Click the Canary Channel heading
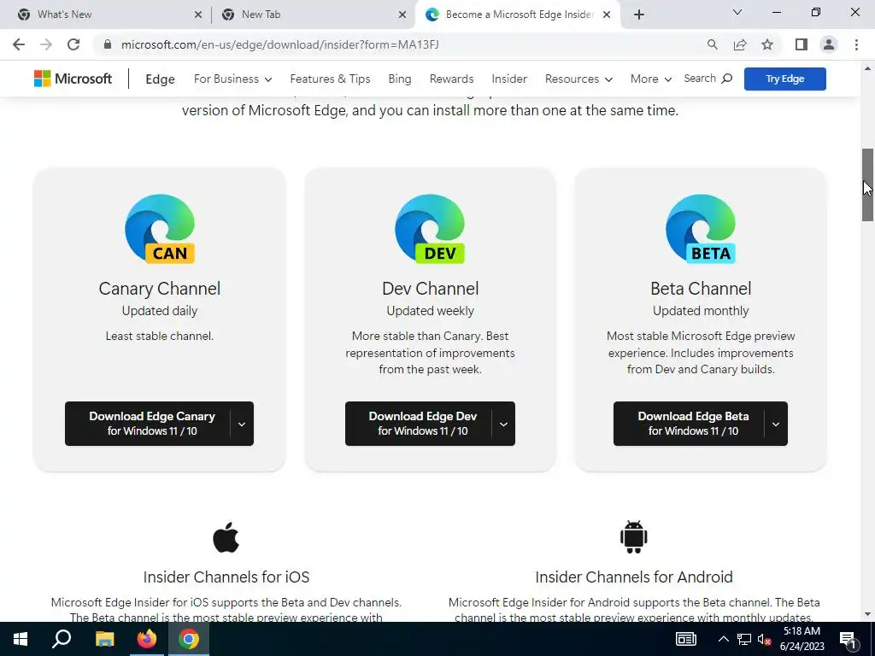The height and width of the screenshot is (656, 875). point(160,289)
